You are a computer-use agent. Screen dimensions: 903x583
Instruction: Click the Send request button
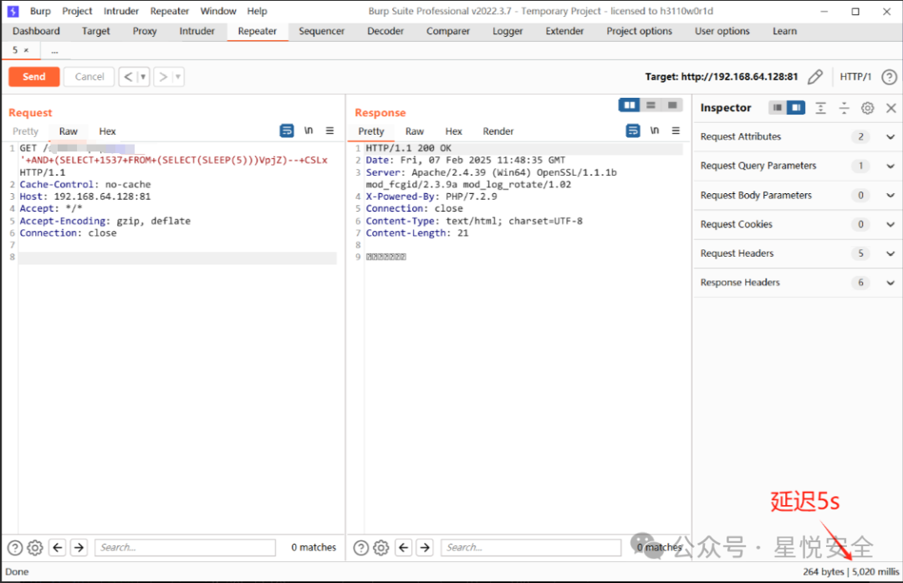(34, 77)
